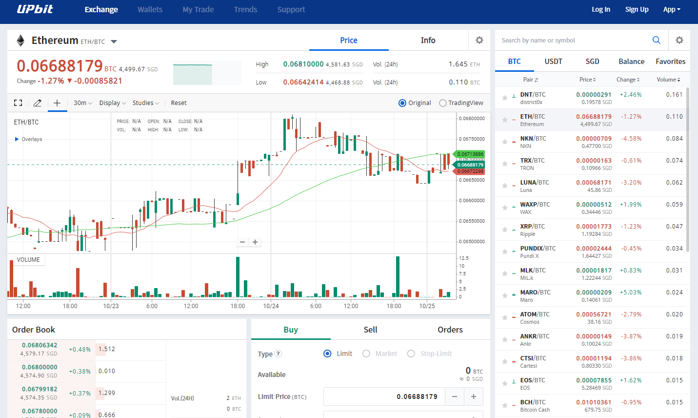Open chart settings gear beside Info tab
The image size is (698, 418).
(479, 40)
